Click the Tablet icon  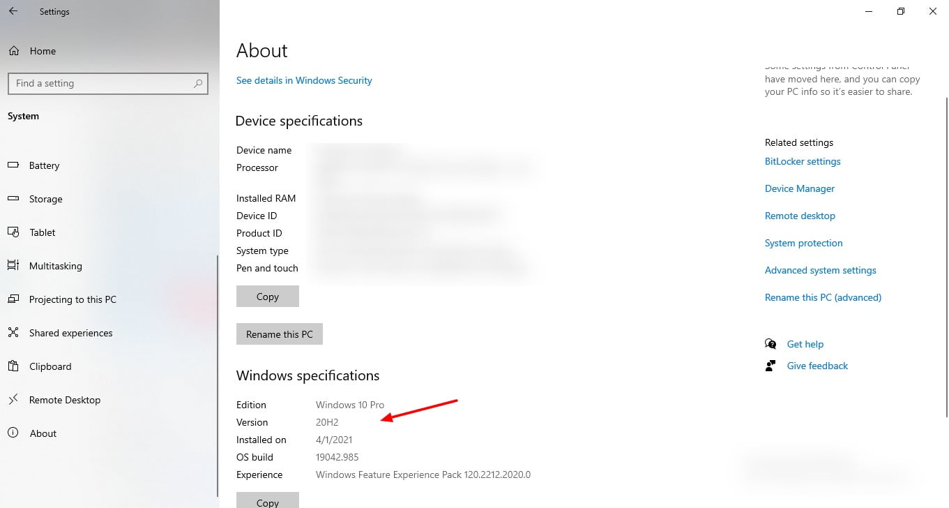(13, 232)
